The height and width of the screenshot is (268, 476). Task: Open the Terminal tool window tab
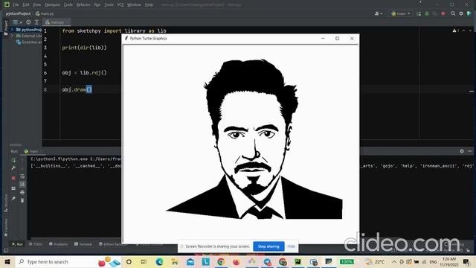point(83,244)
